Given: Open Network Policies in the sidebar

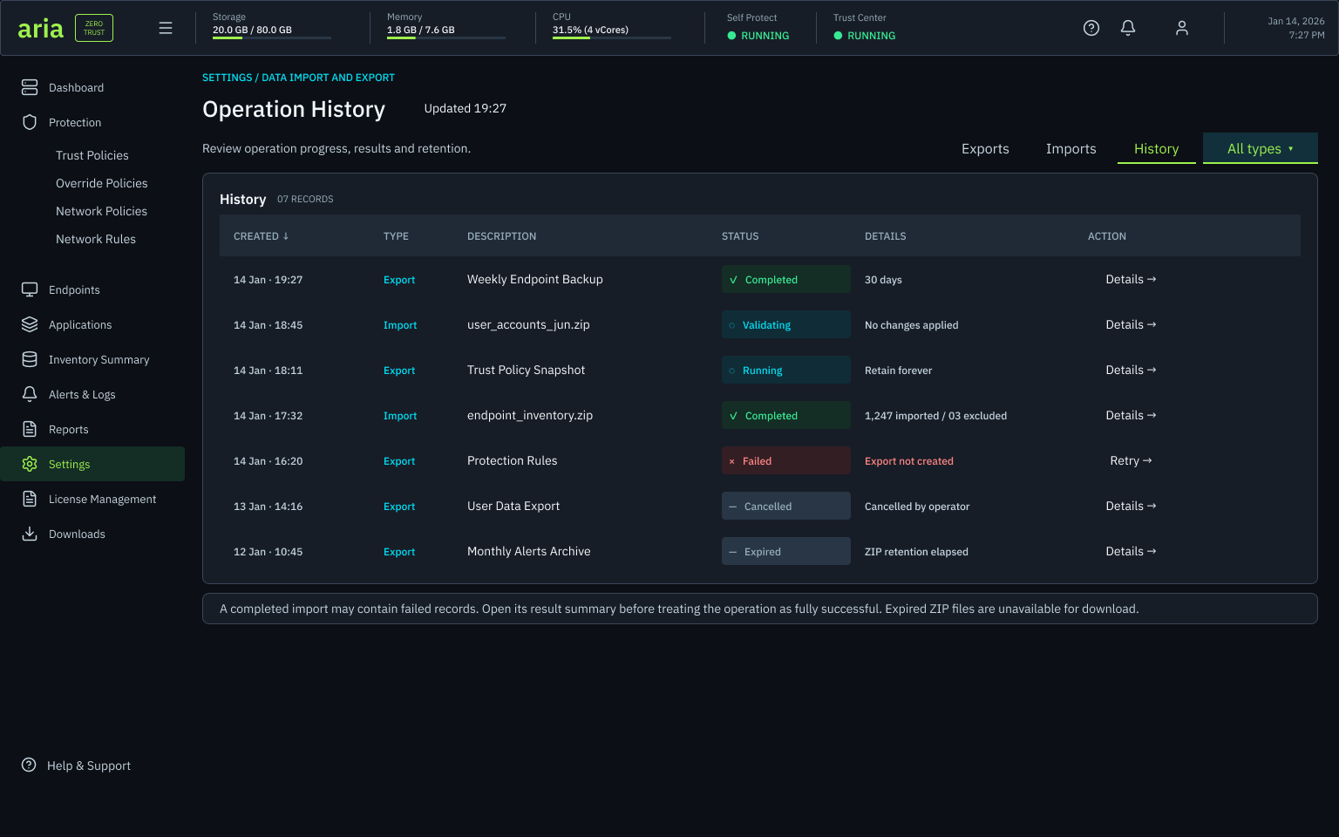Looking at the screenshot, I should [102, 211].
